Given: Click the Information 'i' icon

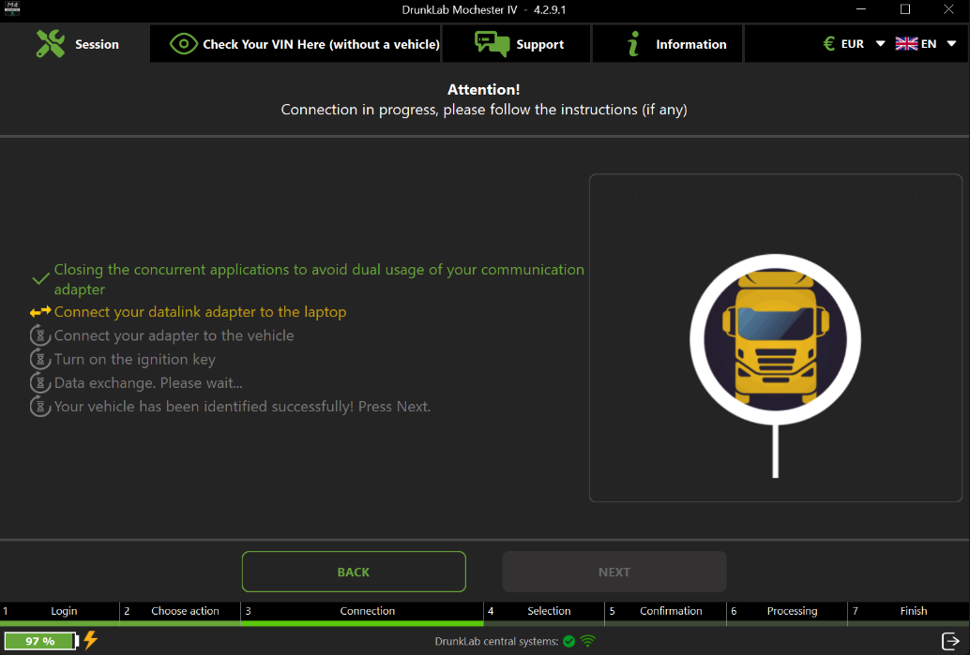Looking at the screenshot, I should coord(632,43).
